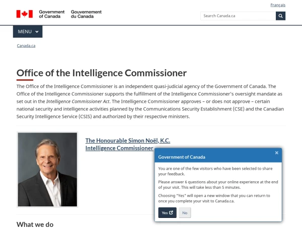Click the magnifying glass search icon
Screen dimensions: 302x241
click(280, 16)
